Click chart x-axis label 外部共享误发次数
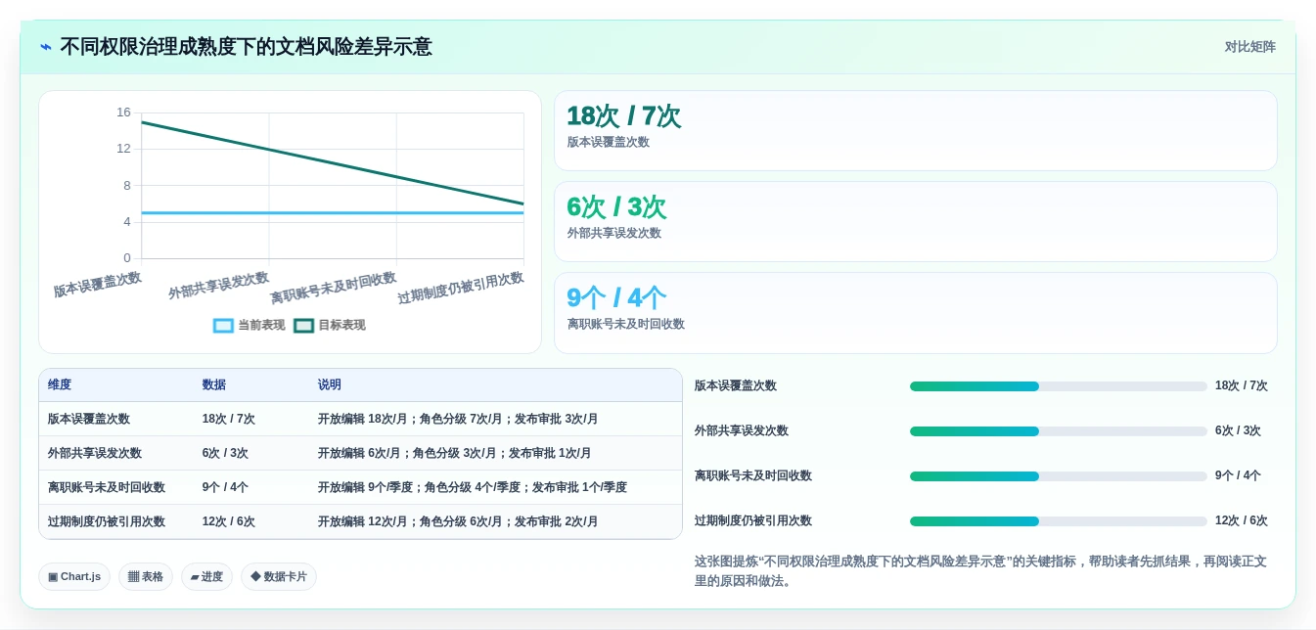 (218, 286)
